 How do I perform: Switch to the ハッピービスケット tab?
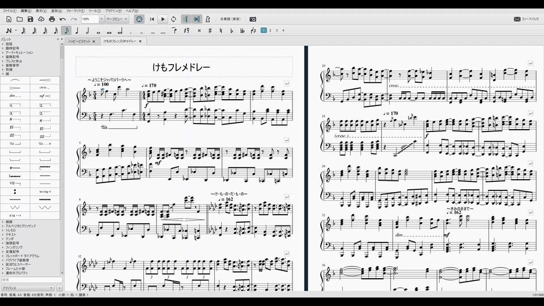click(x=79, y=41)
